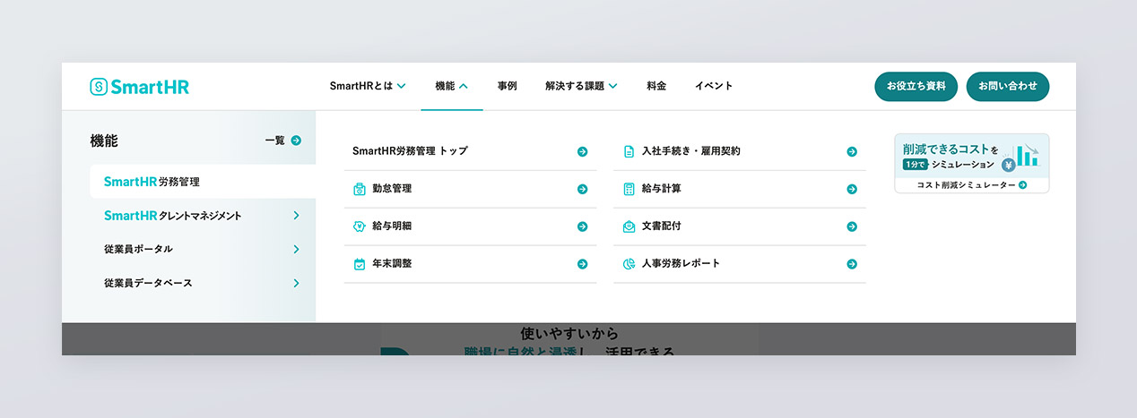Image resolution: width=1137 pixels, height=418 pixels.
Task: Collapse the 機能 dropdown menu
Action: point(452,86)
